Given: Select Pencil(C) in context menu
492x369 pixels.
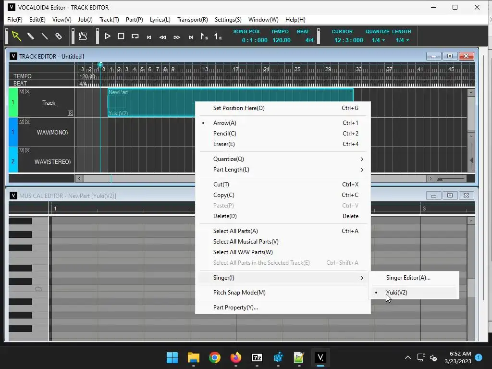Looking at the screenshot, I should coord(283,134).
